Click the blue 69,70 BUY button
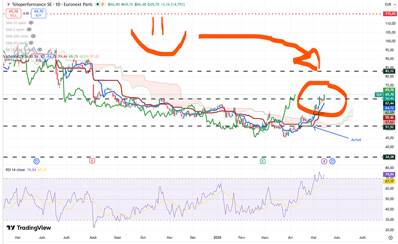The image size is (398, 244). (x=39, y=13)
